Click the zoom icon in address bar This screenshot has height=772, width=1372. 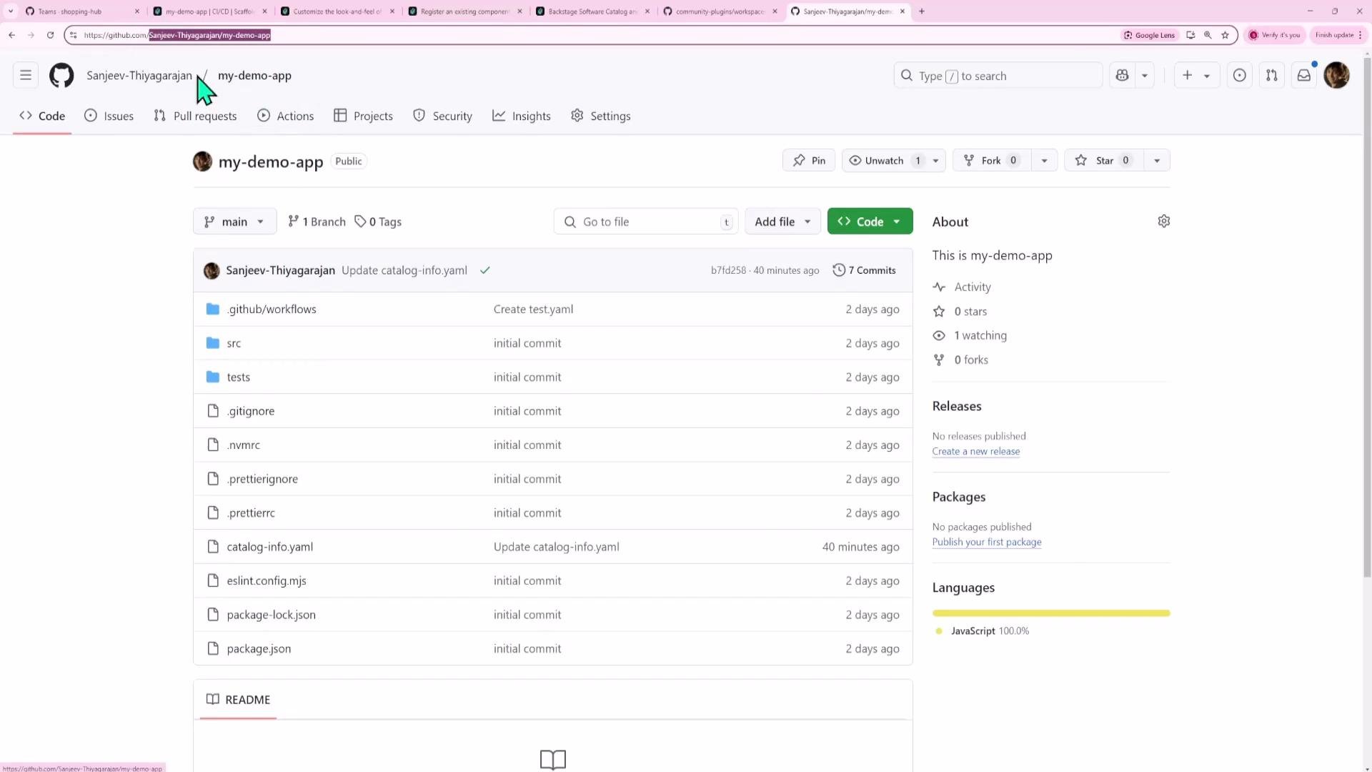tap(1208, 35)
